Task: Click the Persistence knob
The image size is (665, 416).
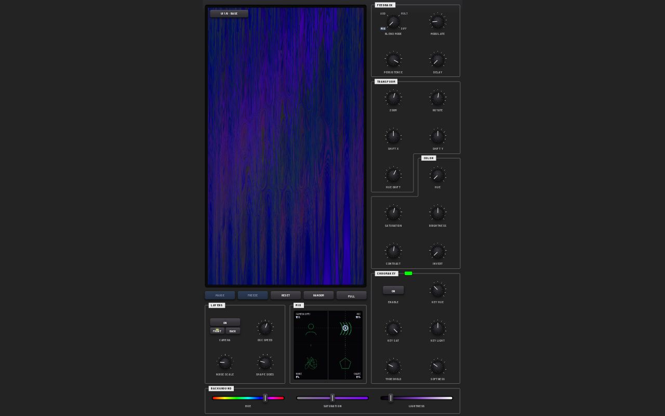Action: click(393, 60)
